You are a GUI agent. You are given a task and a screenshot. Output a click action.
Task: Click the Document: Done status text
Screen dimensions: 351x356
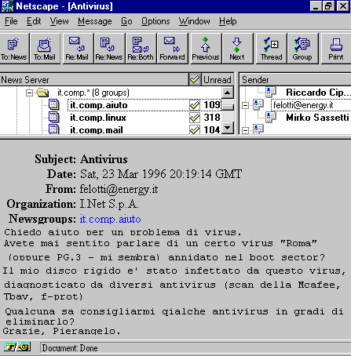point(70,348)
